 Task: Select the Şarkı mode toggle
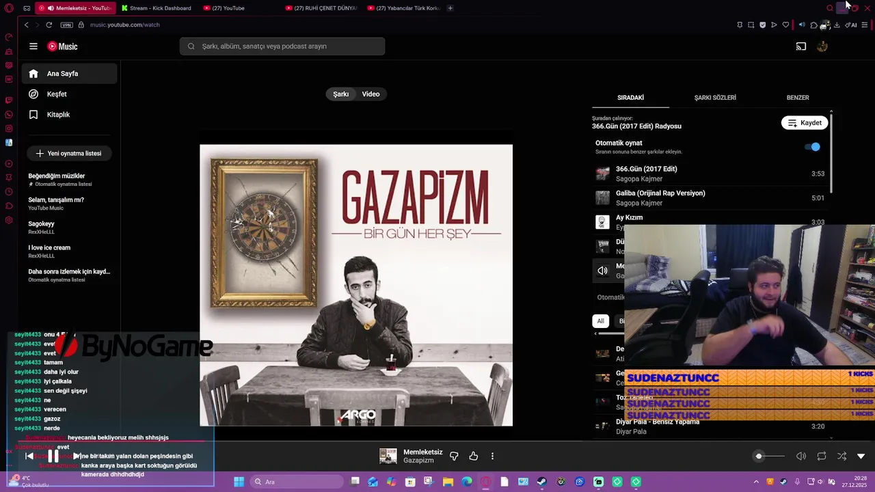pos(341,94)
